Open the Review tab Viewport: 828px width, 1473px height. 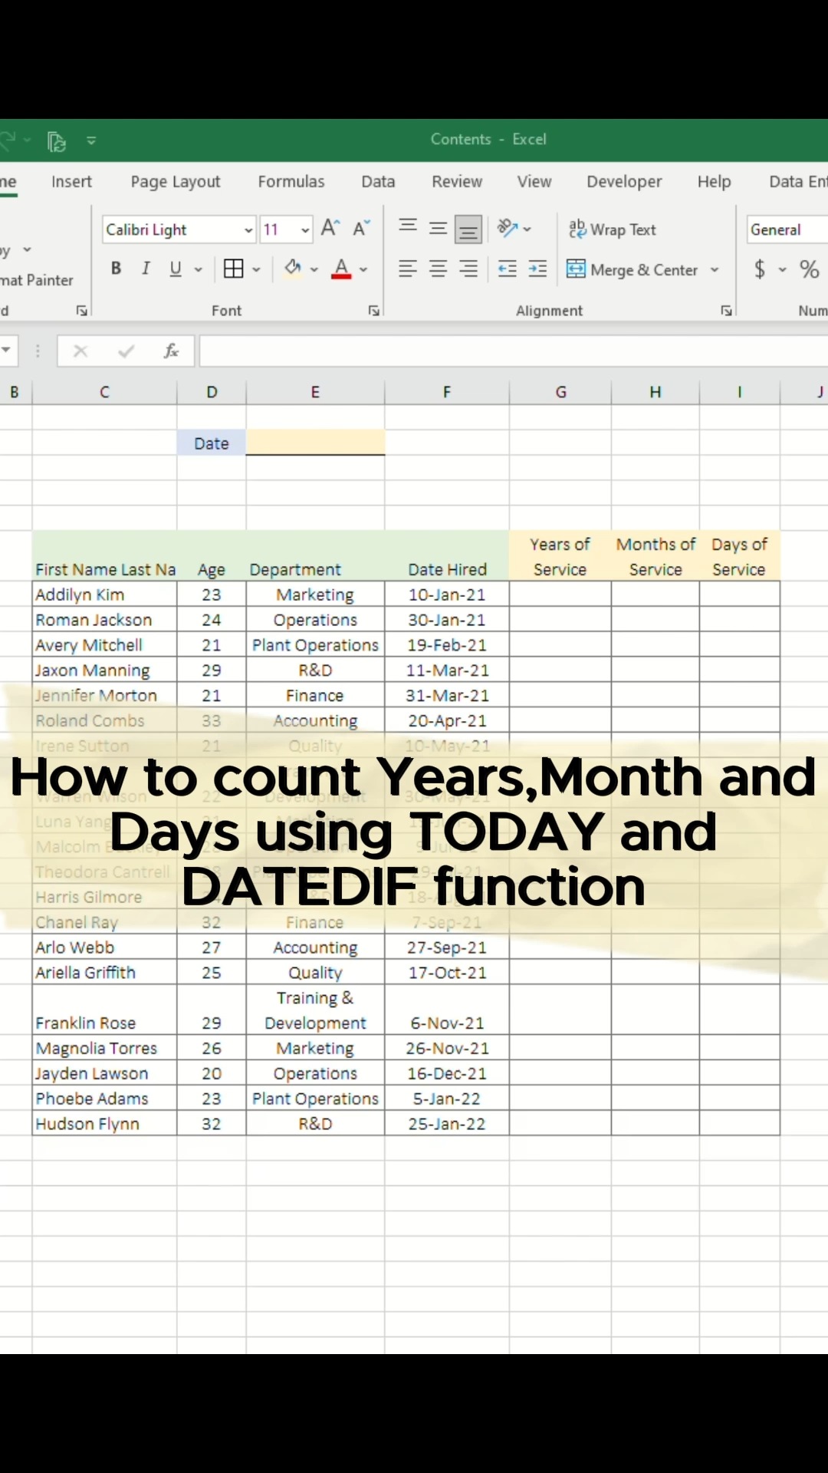457,182
